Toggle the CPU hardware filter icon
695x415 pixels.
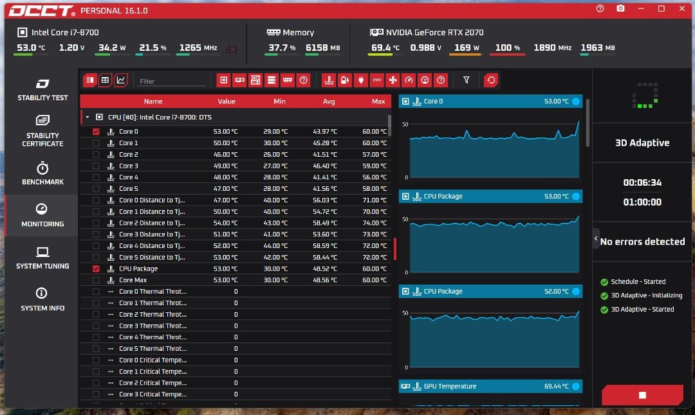[x=223, y=80]
